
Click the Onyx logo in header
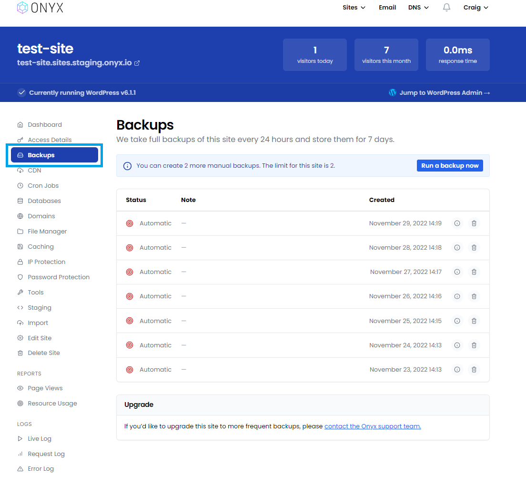click(40, 8)
